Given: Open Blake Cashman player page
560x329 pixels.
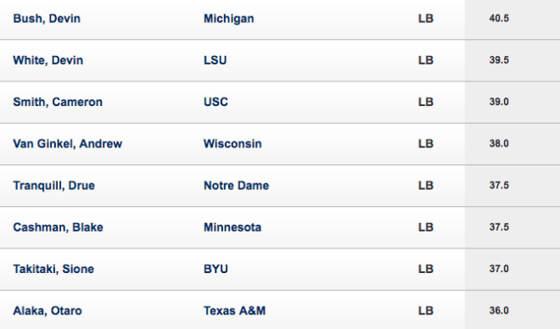Looking at the screenshot, I should click(59, 227).
